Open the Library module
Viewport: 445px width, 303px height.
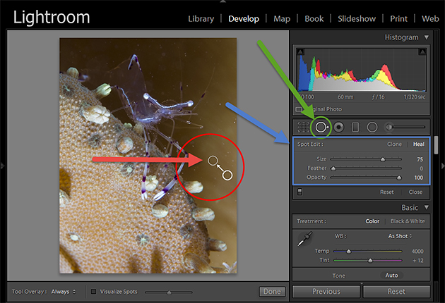point(201,19)
